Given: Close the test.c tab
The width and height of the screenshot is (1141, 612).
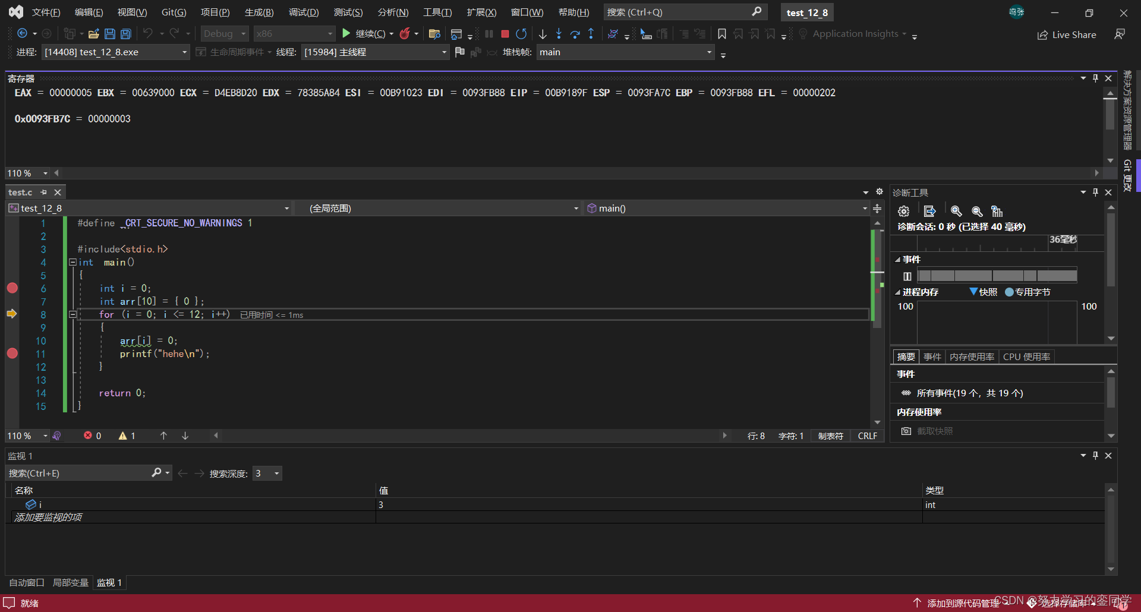Looking at the screenshot, I should click(58, 193).
